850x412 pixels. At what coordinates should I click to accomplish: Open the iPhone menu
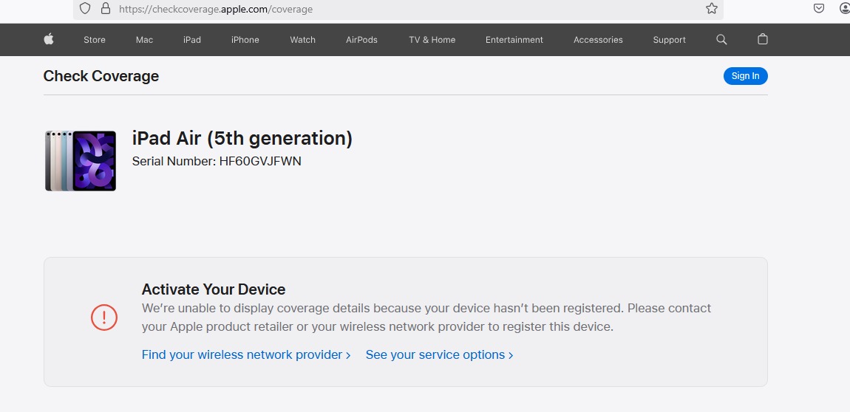[x=245, y=40]
